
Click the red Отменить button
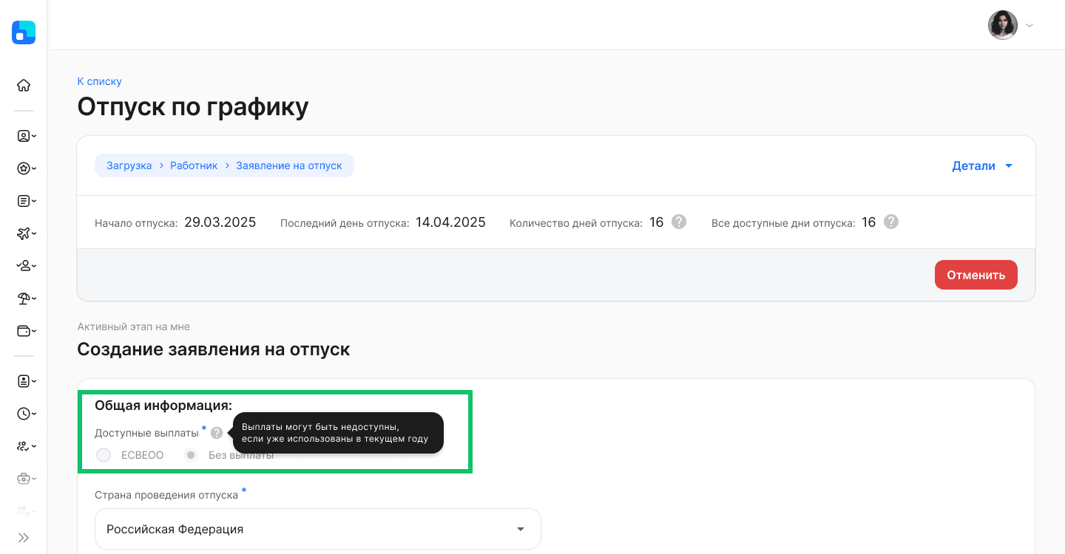(x=976, y=275)
